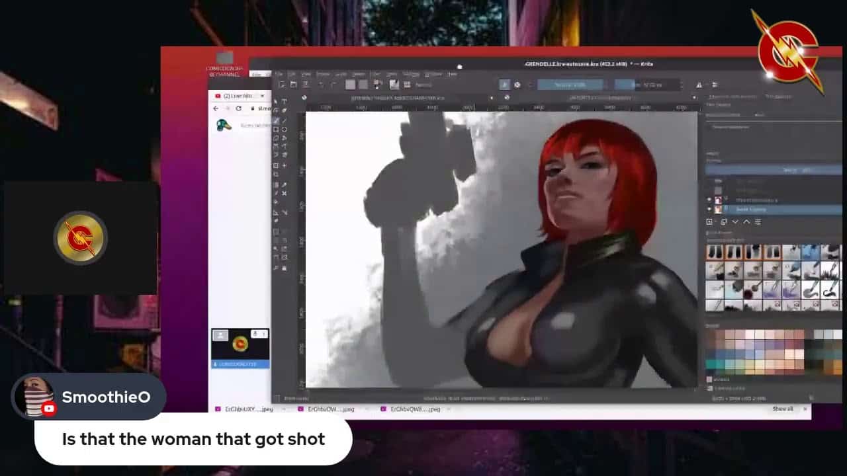The height and width of the screenshot is (476, 847).
Task: Pick the Rectangle shape tool
Action: point(276,130)
